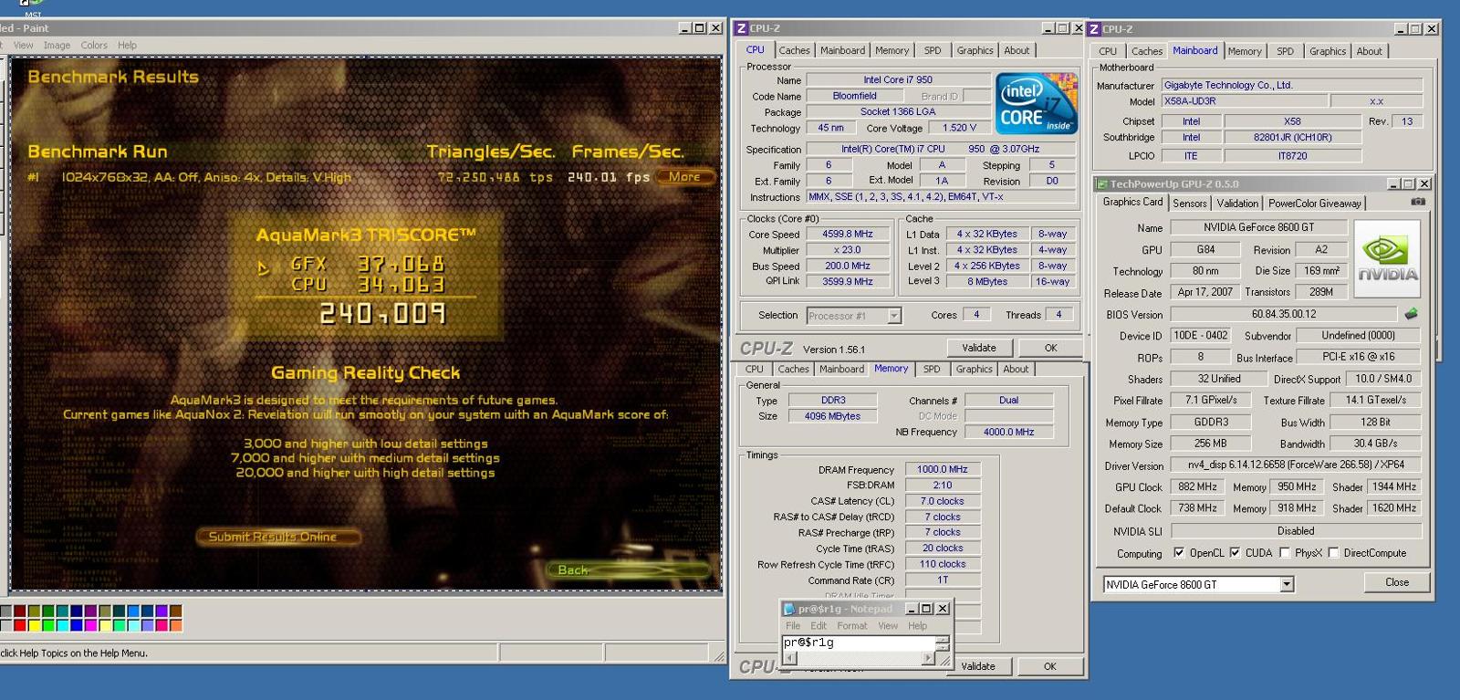This screenshot has width=1460, height=700.
Task: Open the Help menu in Paint
Action: pyautogui.click(x=127, y=45)
